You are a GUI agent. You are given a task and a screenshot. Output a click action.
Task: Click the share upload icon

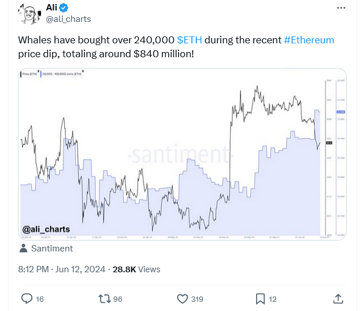click(x=338, y=299)
